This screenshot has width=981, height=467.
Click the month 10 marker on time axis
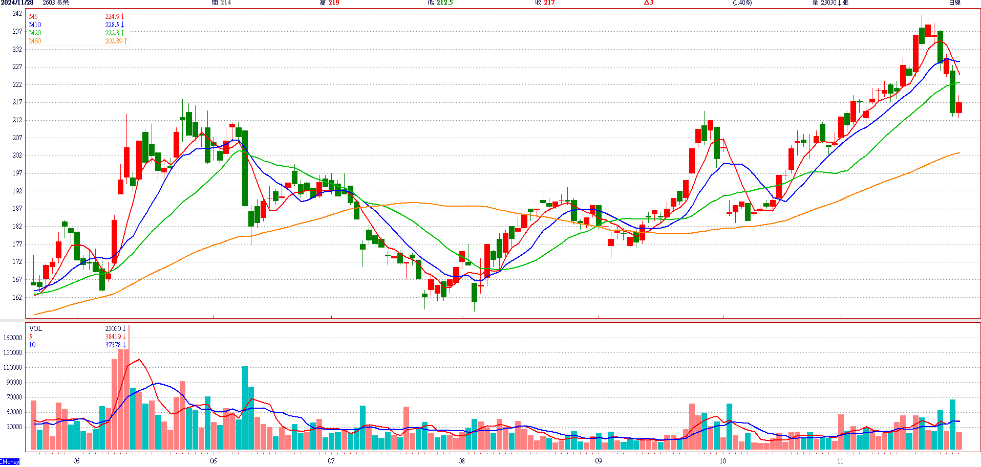pos(722,461)
